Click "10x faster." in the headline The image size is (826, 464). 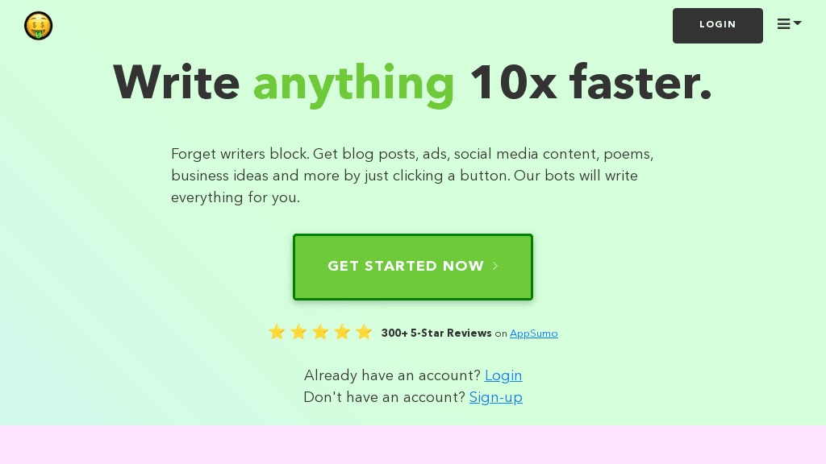tap(590, 82)
